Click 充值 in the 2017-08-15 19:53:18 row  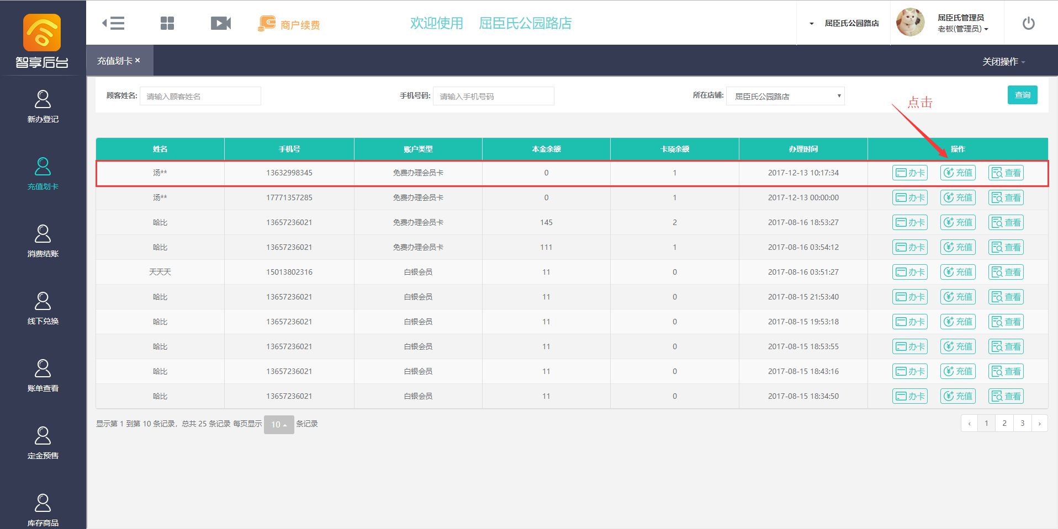tap(958, 322)
